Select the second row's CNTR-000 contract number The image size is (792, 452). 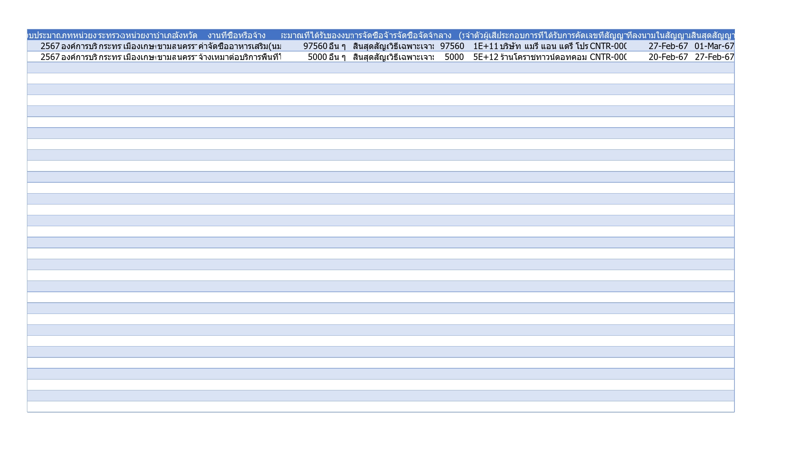point(608,57)
